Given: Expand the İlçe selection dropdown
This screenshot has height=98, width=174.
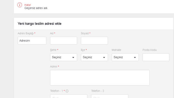Looking at the screenshot, I should [x=94, y=57].
